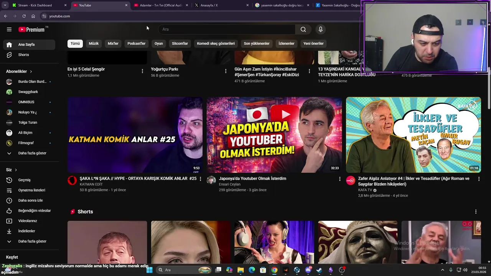Open Ensari Ceylan channel avatar
Screen dimensions: 491x276
211,181
